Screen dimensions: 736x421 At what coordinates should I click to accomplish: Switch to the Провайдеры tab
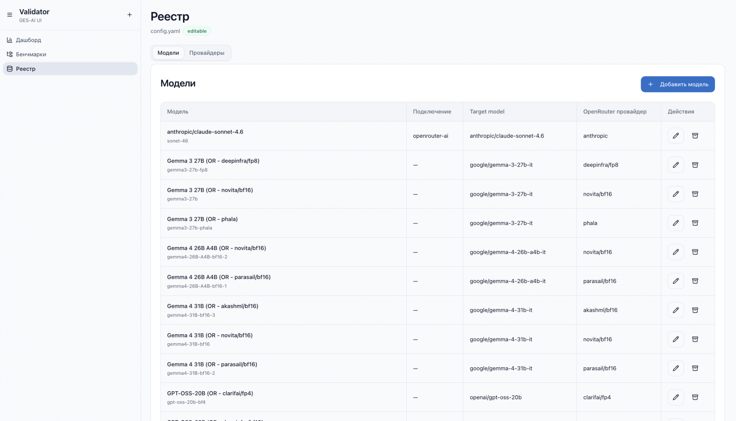207,53
